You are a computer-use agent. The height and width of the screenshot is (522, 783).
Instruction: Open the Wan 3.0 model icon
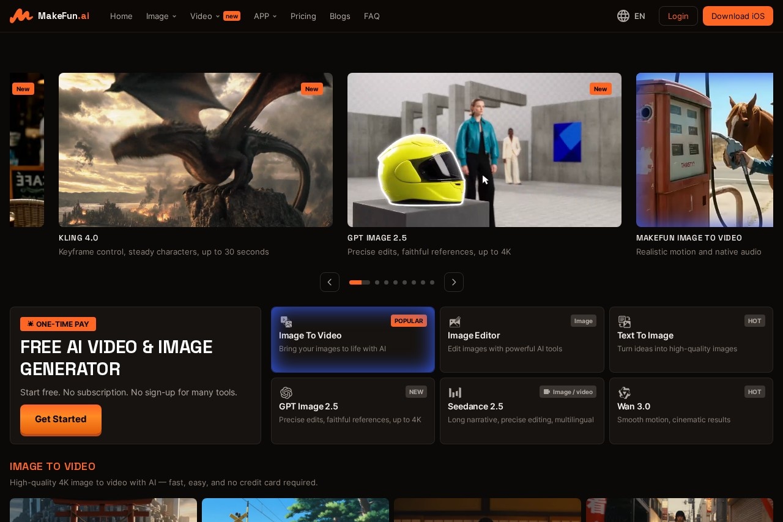[624, 393]
